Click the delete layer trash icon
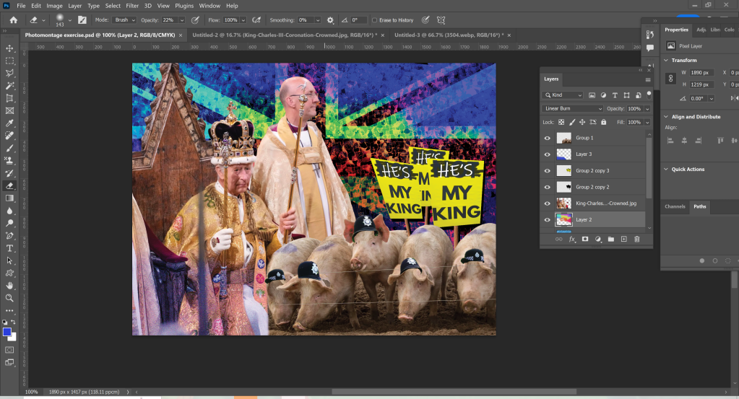Image resolution: width=739 pixels, height=399 pixels. [x=636, y=239]
